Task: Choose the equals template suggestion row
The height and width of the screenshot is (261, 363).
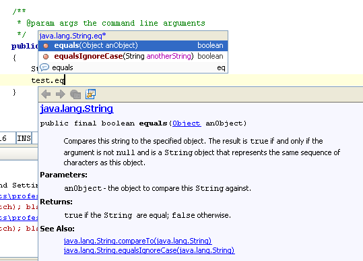Action: point(133,67)
